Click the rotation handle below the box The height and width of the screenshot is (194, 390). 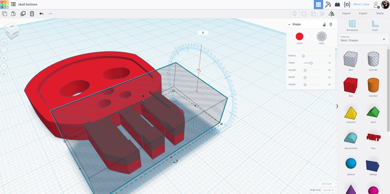click(175, 161)
